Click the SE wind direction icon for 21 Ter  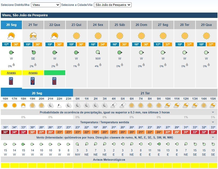click(33, 52)
